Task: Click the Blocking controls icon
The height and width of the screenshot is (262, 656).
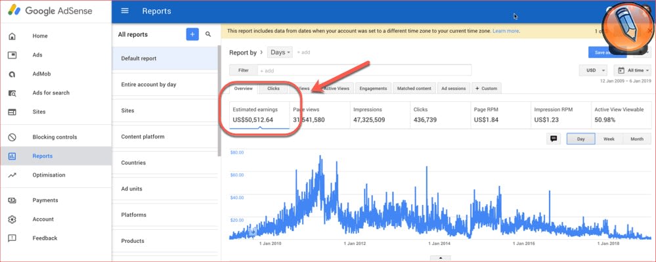Action: (x=12, y=137)
